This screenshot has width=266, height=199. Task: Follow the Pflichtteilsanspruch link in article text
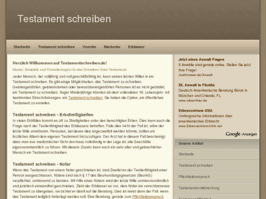click(148, 197)
